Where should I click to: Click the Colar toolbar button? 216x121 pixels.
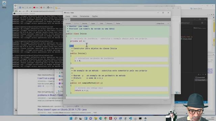click(101, 24)
